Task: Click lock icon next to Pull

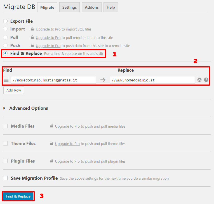Action: (32, 37)
